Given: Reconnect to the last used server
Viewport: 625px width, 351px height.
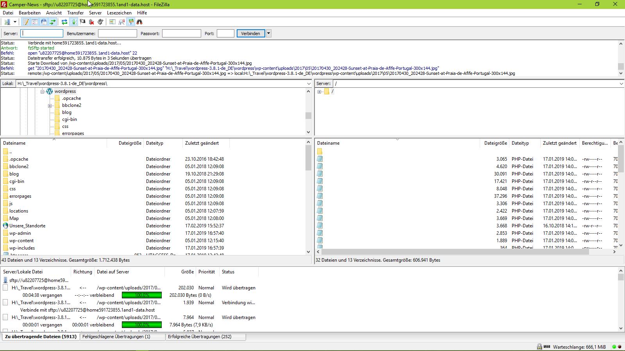Looking at the screenshot, I should click(x=100, y=22).
